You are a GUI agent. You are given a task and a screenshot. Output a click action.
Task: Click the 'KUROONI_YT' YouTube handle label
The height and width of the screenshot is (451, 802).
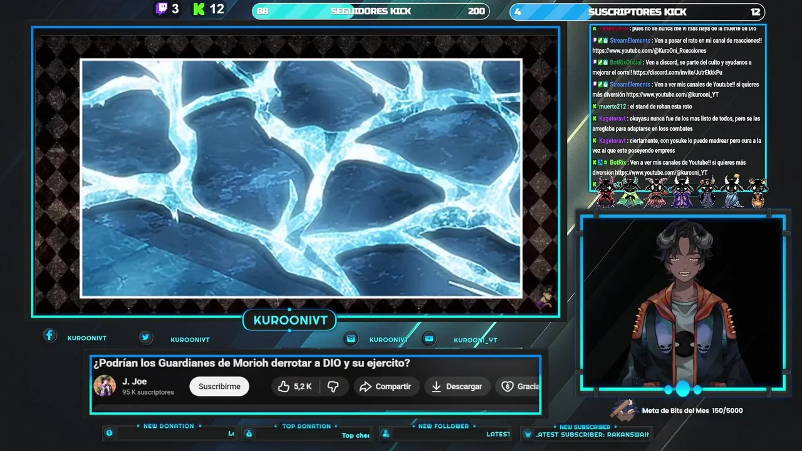(x=476, y=340)
